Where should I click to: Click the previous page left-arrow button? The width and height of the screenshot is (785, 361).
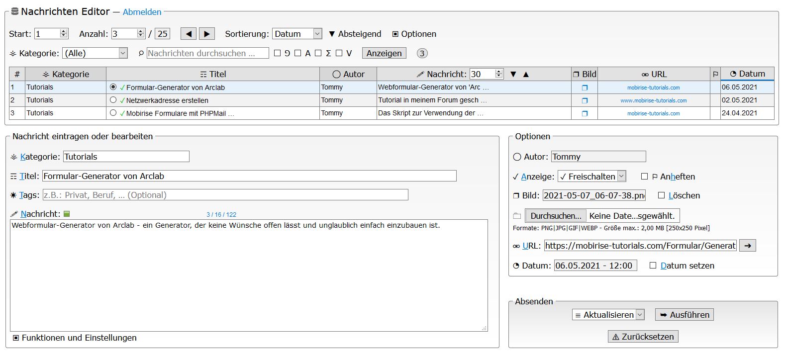click(x=188, y=34)
